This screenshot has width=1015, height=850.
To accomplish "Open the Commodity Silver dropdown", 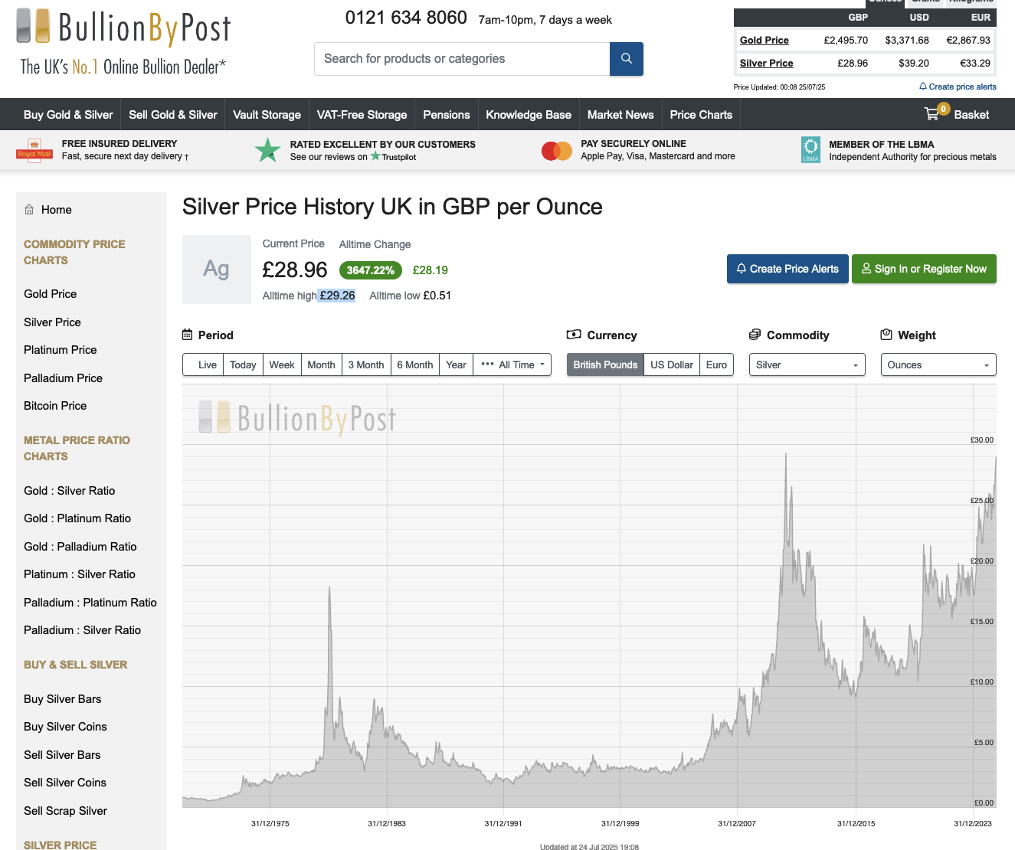I will [x=807, y=365].
